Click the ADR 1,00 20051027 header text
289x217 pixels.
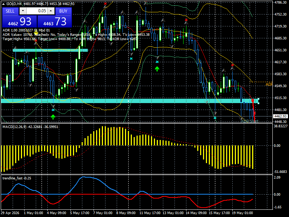pyautogui.click(x=26, y=30)
